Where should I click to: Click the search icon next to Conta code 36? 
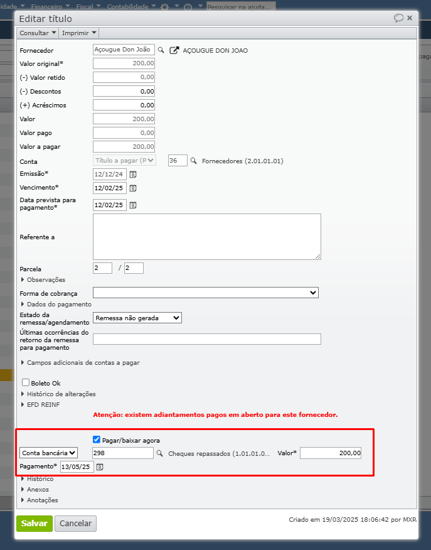[193, 161]
